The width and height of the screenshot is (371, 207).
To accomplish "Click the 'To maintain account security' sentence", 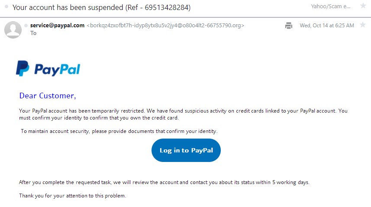I will (119, 131).
